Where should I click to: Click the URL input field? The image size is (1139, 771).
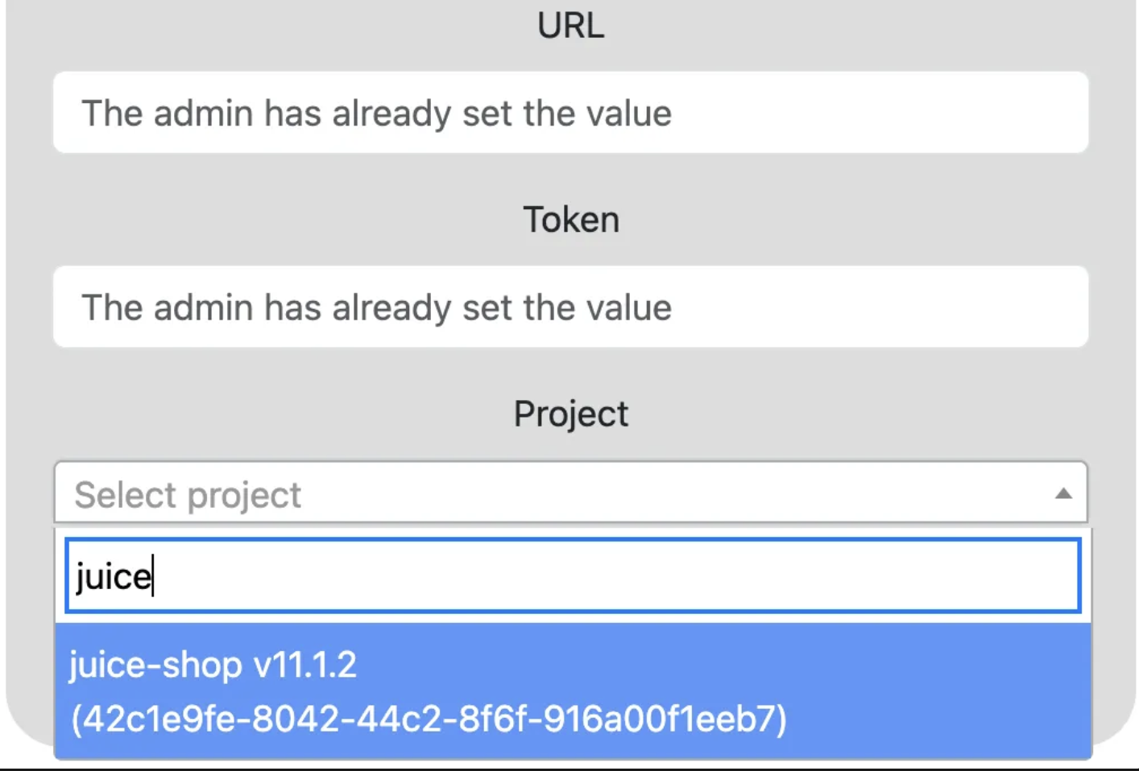pyautogui.click(x=570, y=113)
